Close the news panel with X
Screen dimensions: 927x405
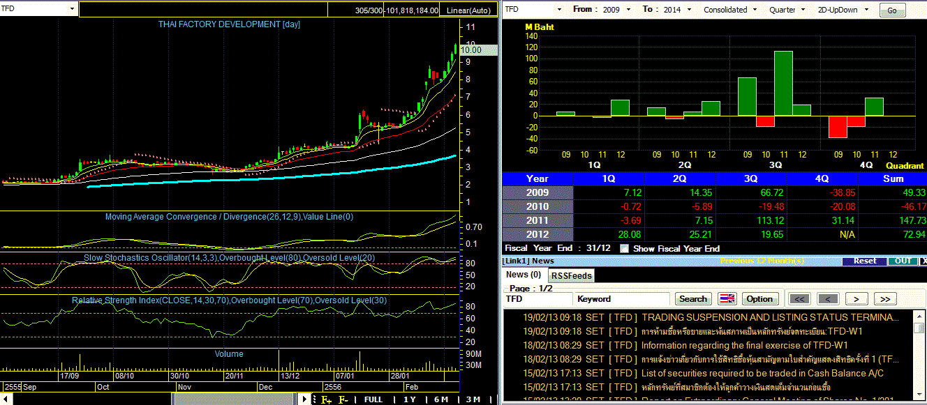(924, 261)
